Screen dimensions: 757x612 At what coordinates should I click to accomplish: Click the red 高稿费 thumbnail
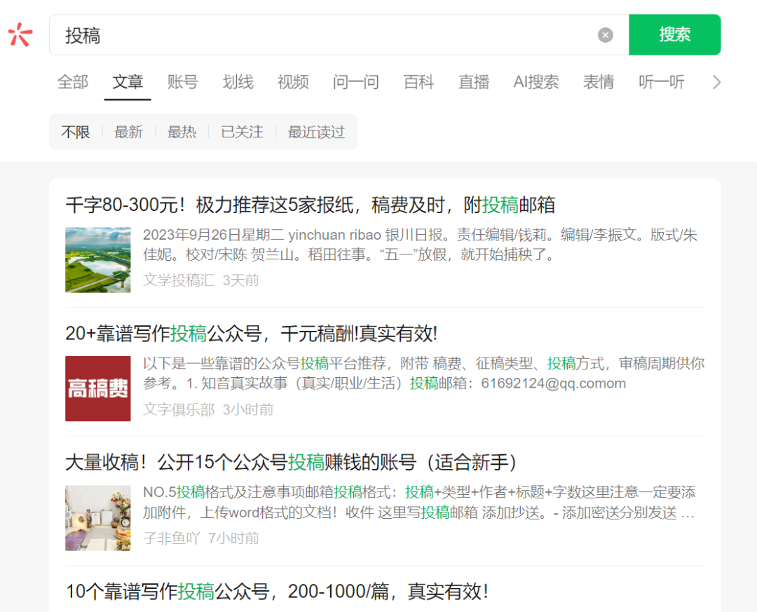[x=97, y=389]
